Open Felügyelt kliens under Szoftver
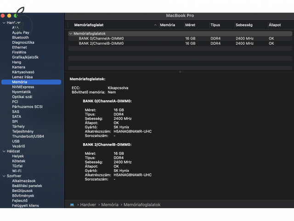The height and width of the screenshot is (221, 294). tap(26, 206)
